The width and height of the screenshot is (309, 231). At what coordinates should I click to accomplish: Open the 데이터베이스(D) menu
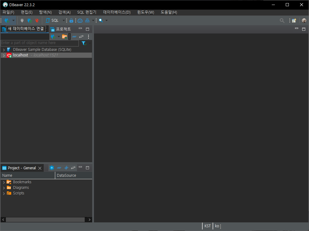click(x=117, y=12)
